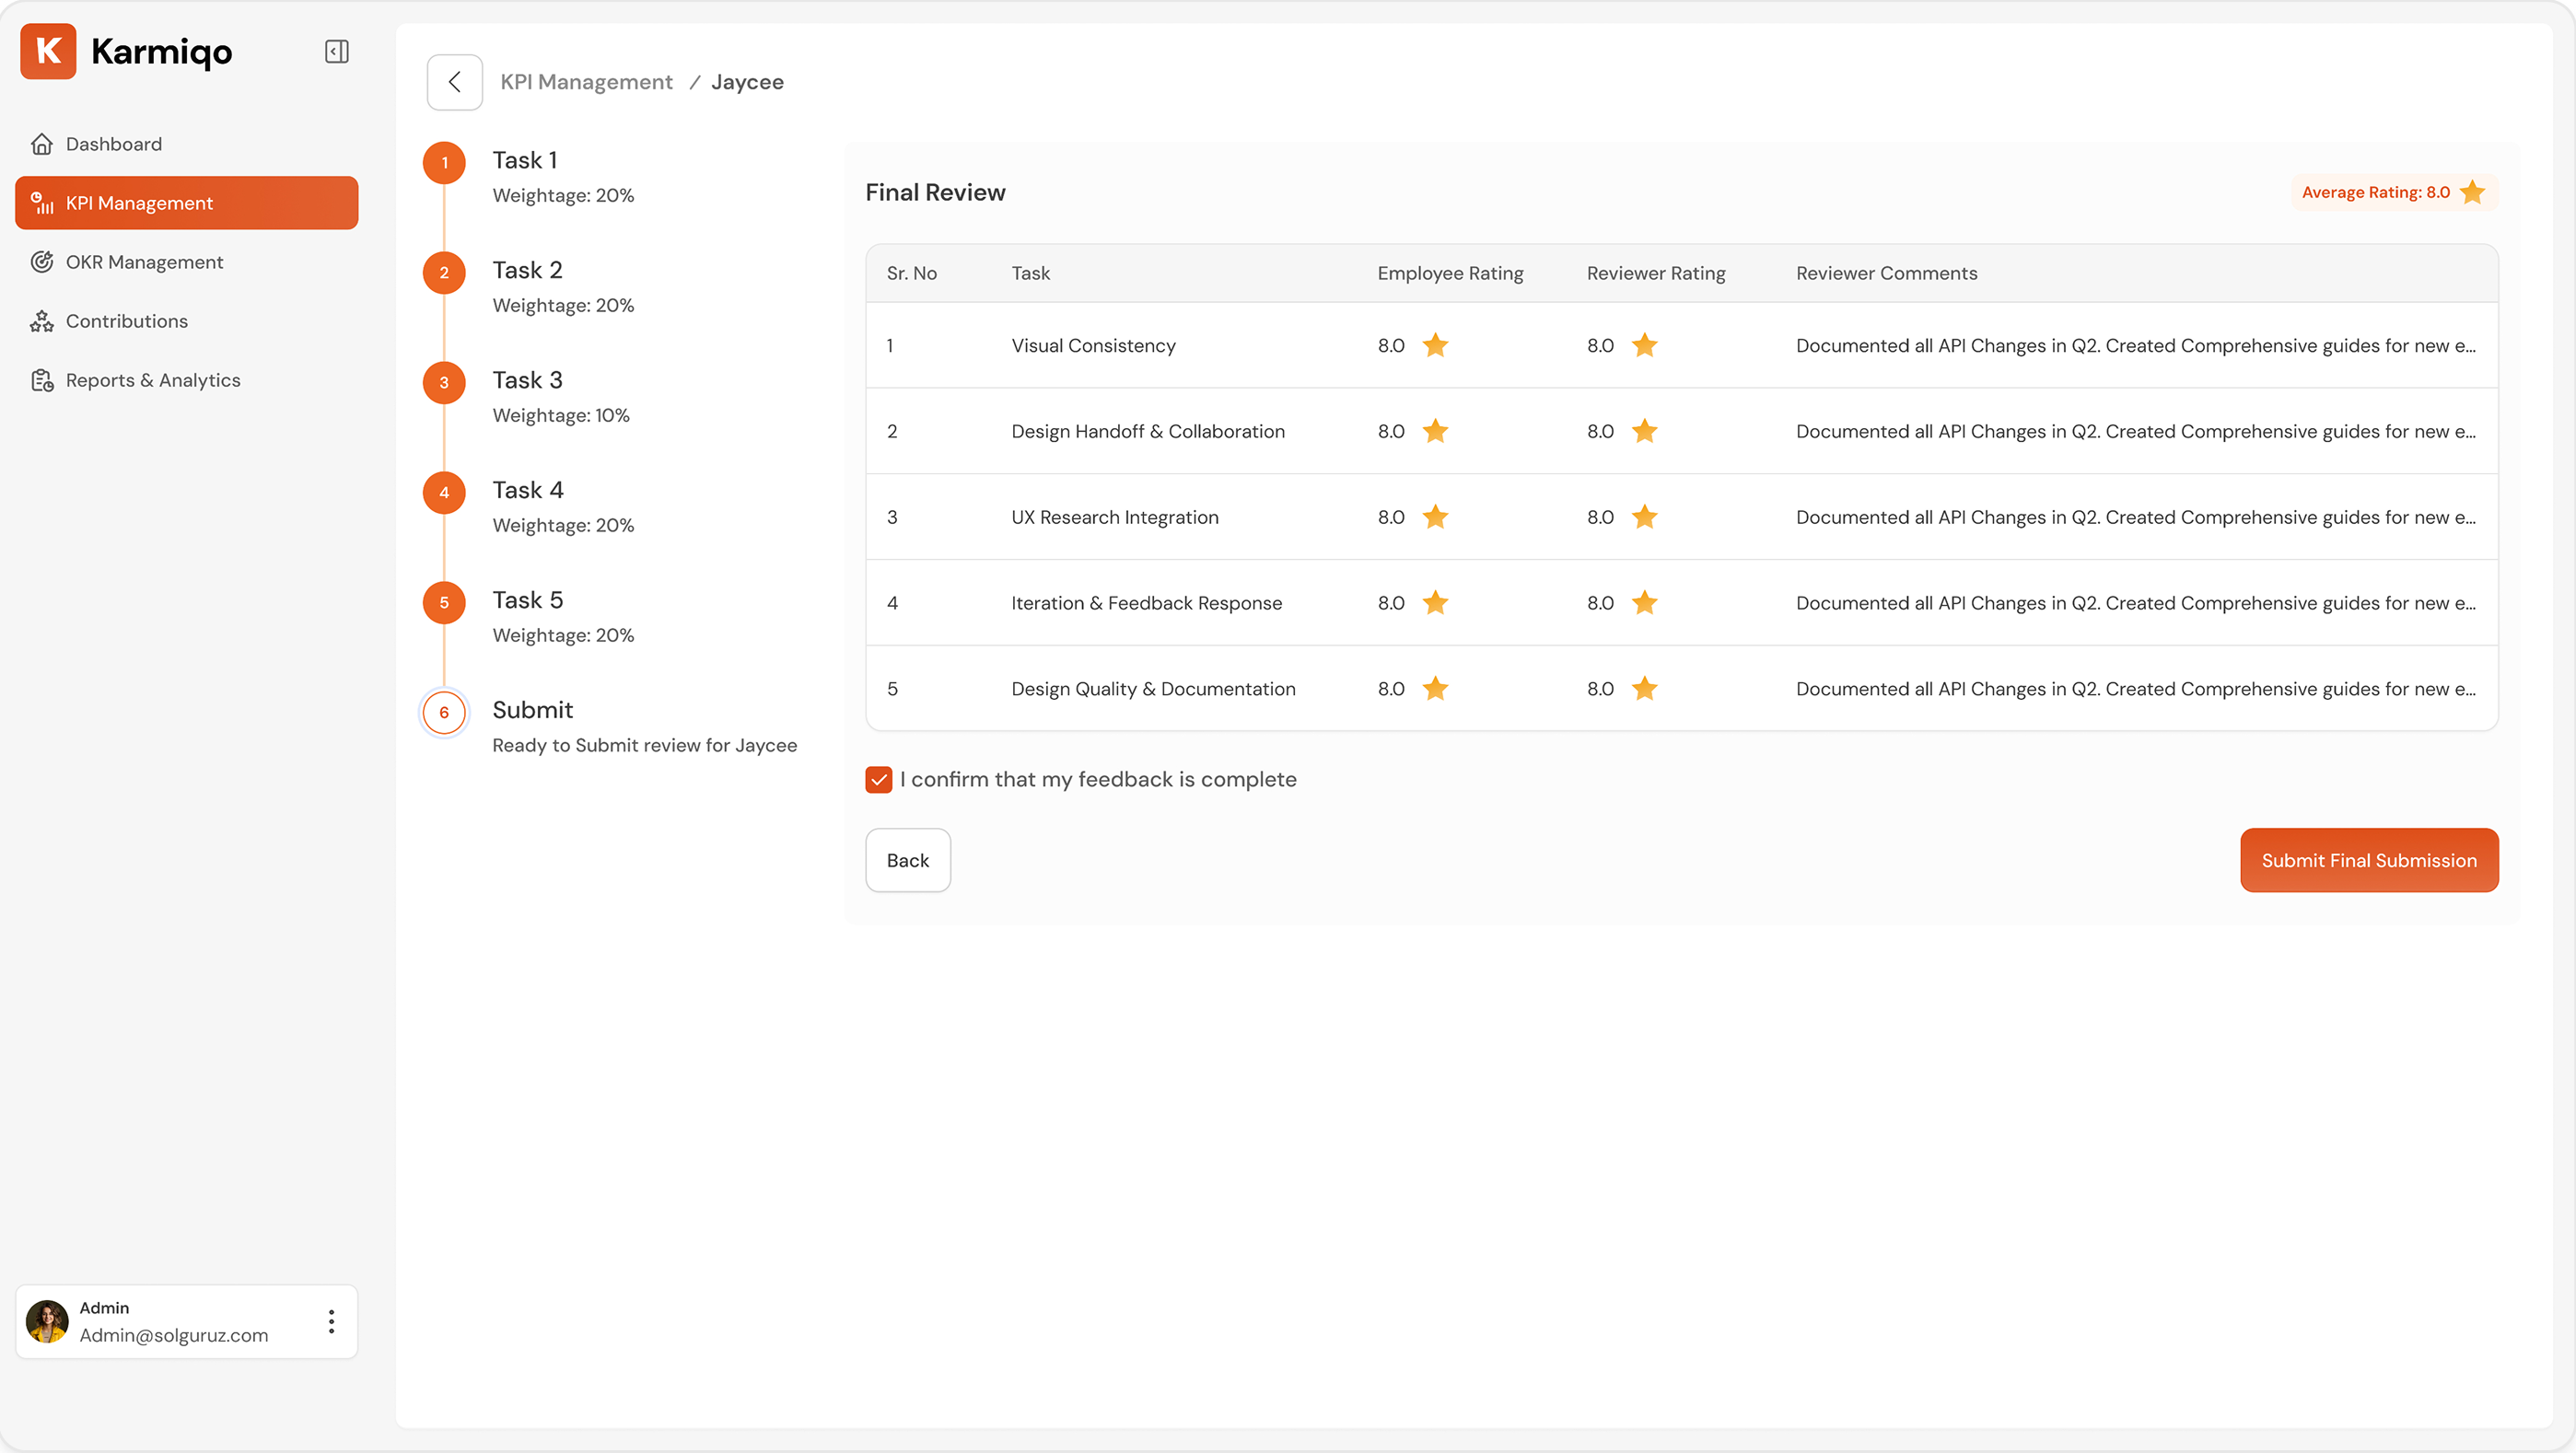Click Visual Consistency reviewer rating star

[1644, 345]
